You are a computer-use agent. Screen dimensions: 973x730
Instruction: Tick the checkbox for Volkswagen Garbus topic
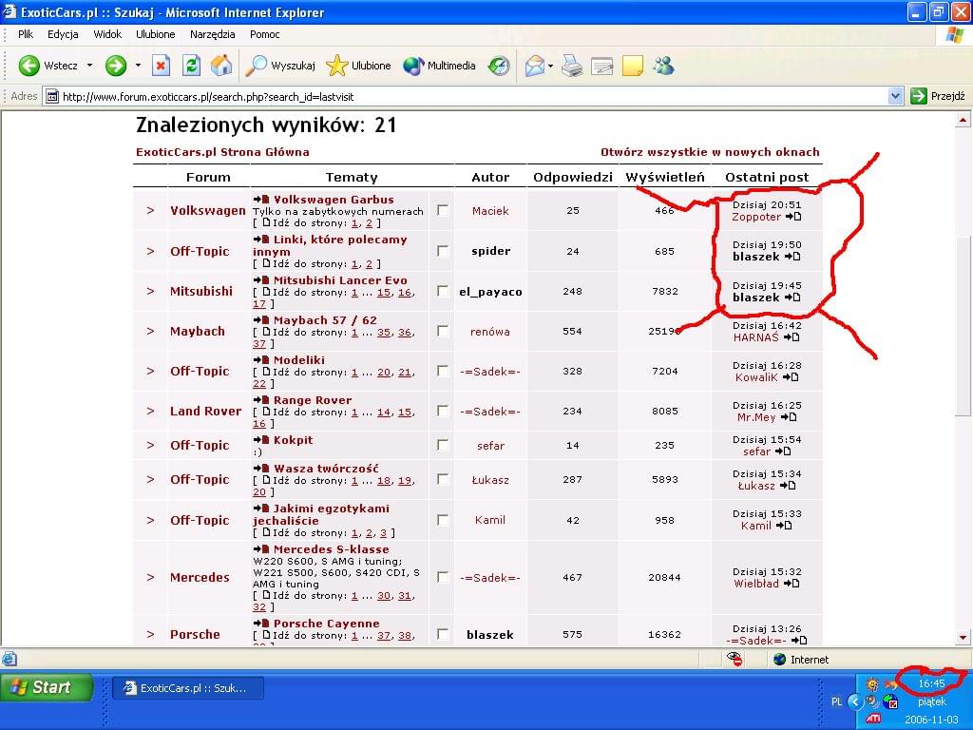[x=443, y=210]
